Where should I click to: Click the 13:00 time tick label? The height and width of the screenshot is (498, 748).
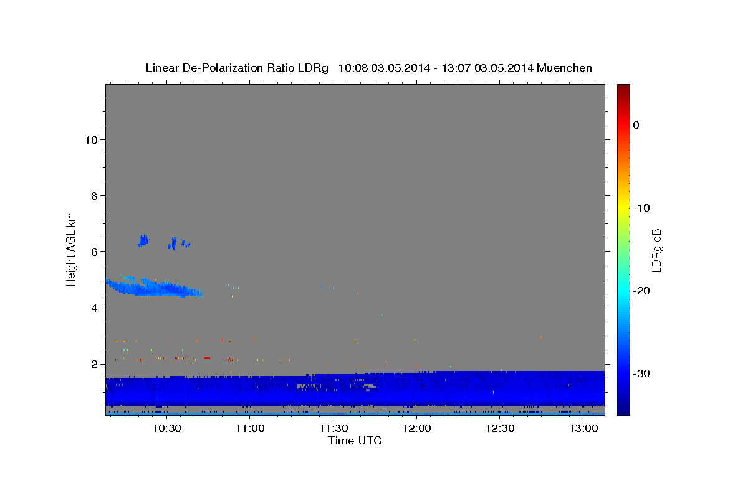pyautogui.click(x=583, y=428)
